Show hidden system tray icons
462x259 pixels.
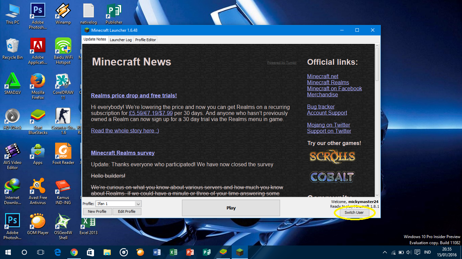(x=385, y=252)
